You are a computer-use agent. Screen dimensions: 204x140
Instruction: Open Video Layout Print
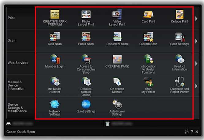[117, 15]
